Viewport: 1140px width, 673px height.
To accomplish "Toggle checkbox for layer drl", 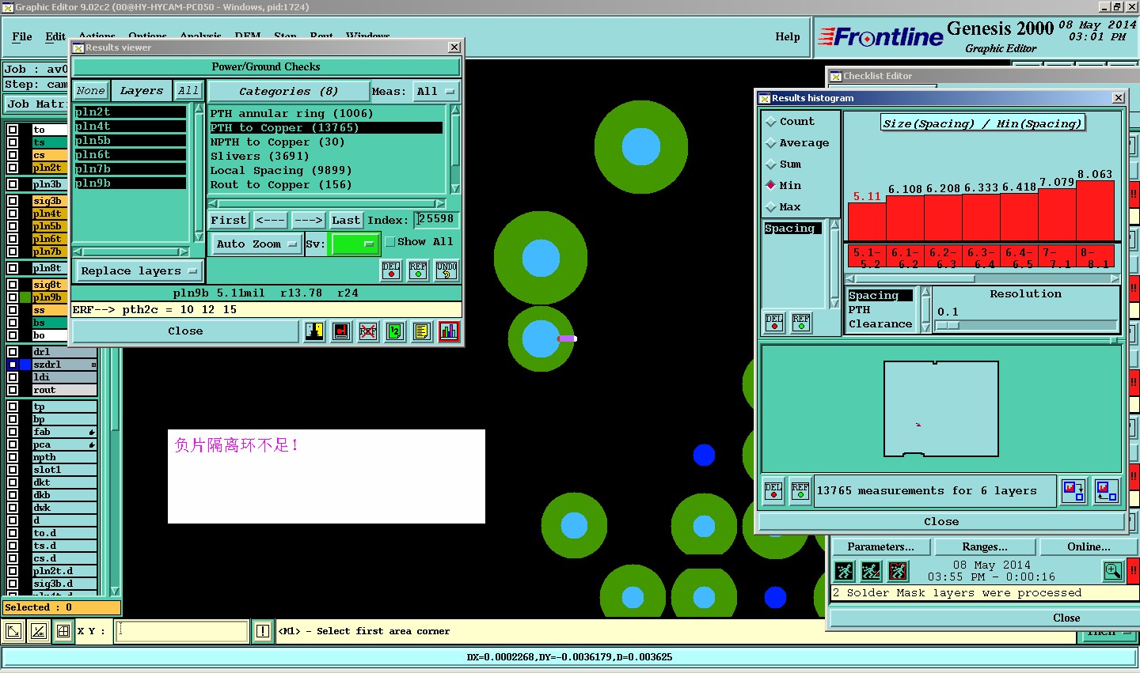I will click(13, 352).
